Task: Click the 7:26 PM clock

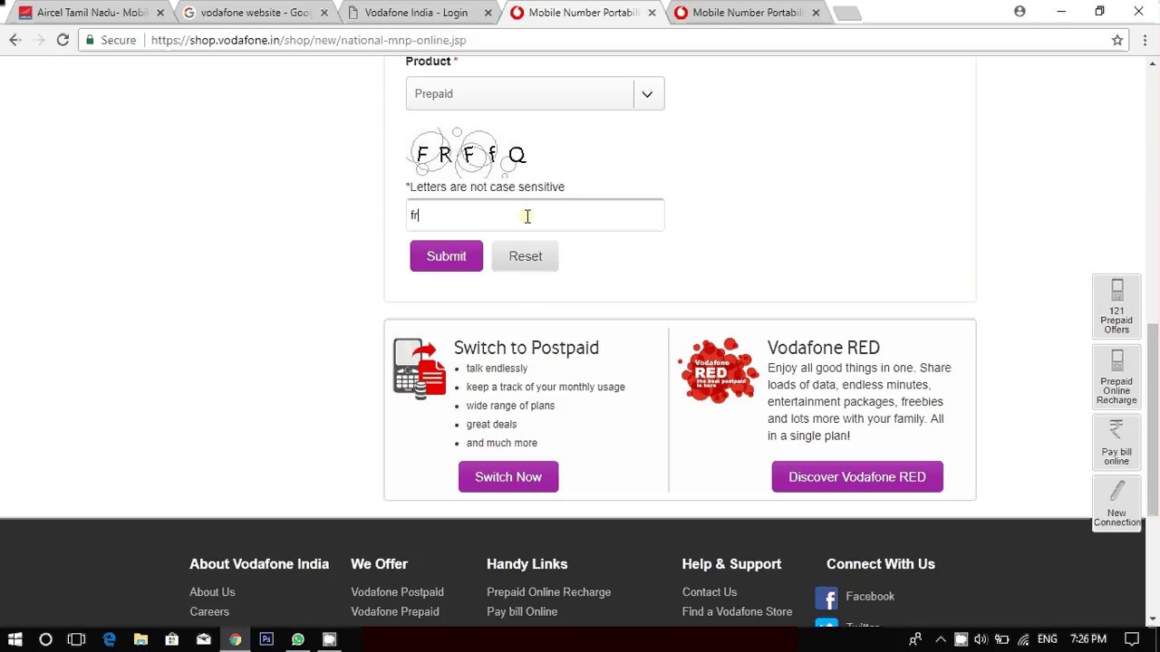Action: (x=1088, y=639)
